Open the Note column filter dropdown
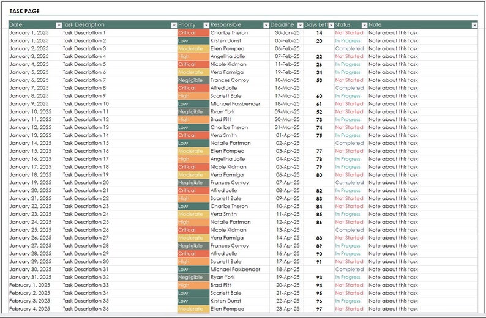Screen dimensions: 486x318 (474, 25)
